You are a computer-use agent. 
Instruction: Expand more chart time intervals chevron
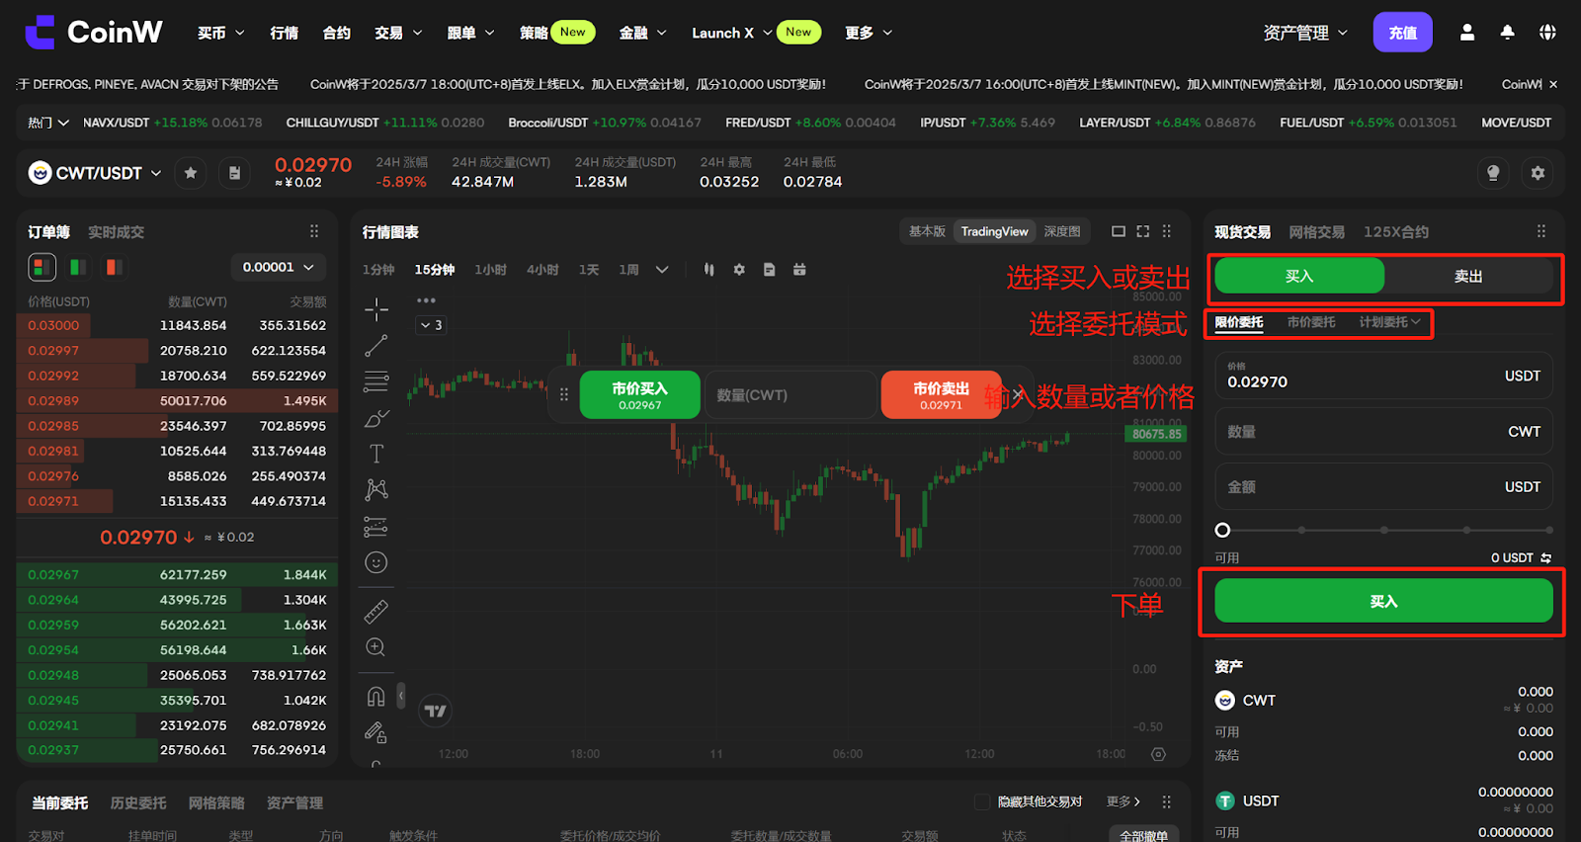pyautogui.click(x=662, y=270)
